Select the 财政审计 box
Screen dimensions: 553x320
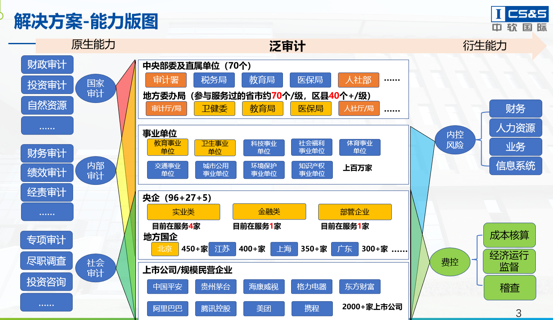pos(47,65)
